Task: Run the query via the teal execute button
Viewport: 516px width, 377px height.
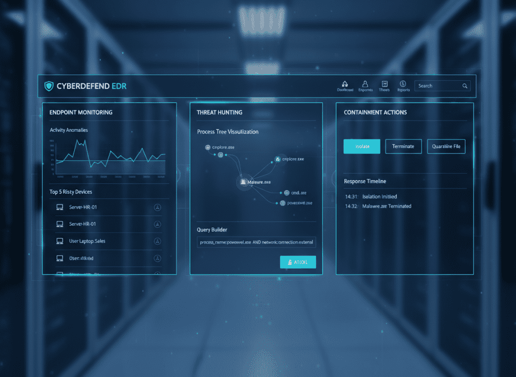Action: coord(298,262)
